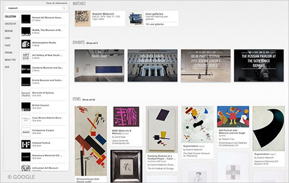
Task: Select the Place refinement tab
Action: (8, 45)
